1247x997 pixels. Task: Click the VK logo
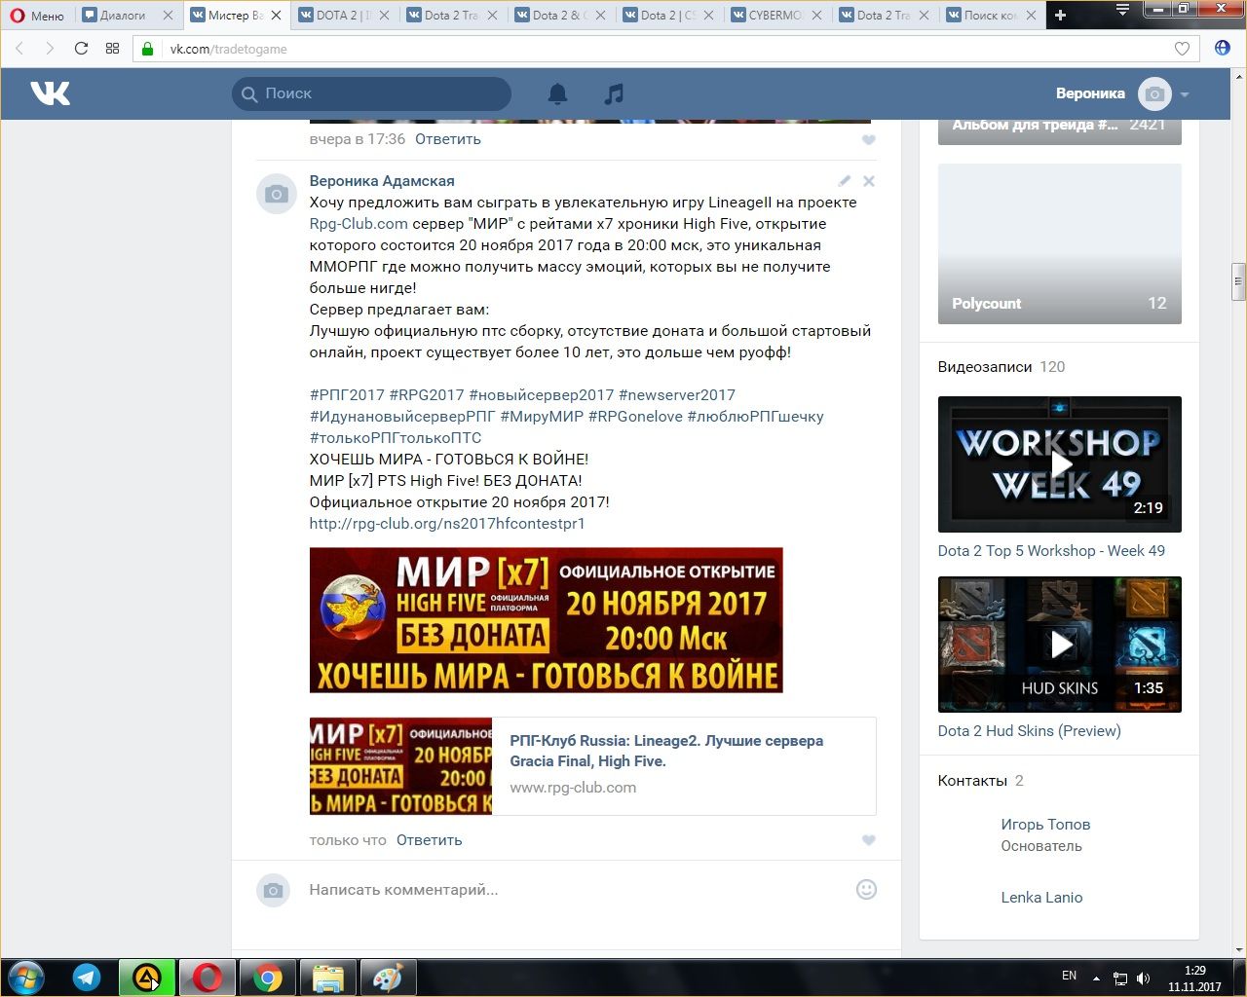50,93
